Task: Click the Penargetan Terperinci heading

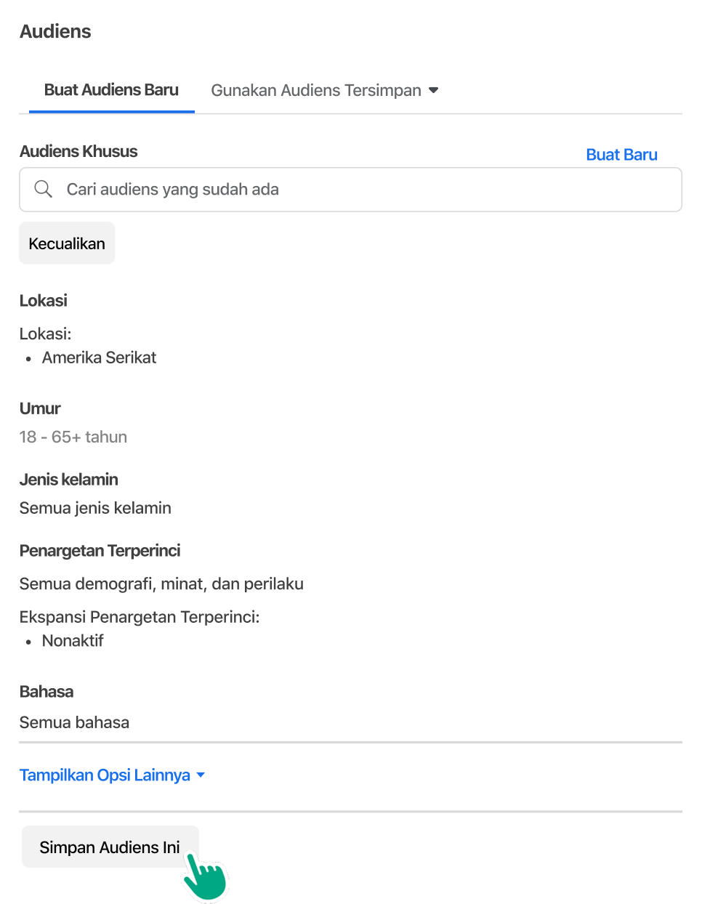Action: [x=100, y=550]
